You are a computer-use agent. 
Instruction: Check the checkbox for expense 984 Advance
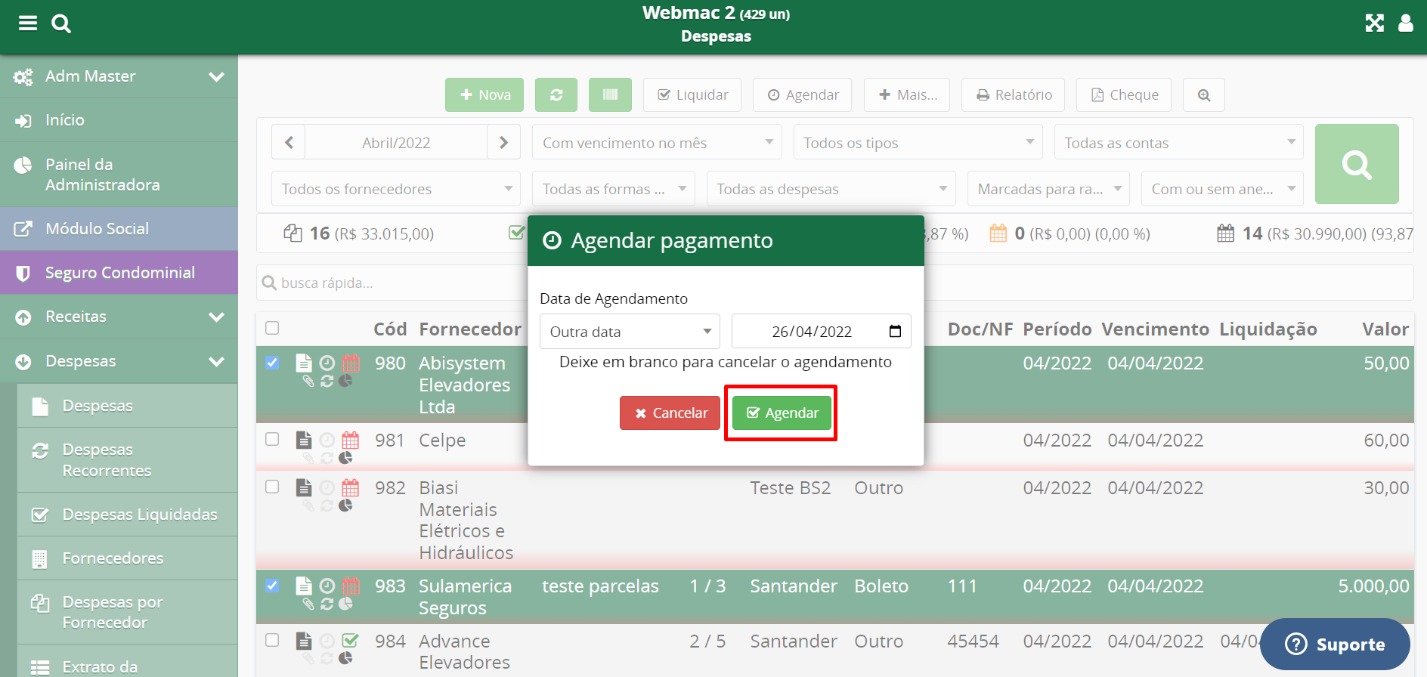[272, 640]
